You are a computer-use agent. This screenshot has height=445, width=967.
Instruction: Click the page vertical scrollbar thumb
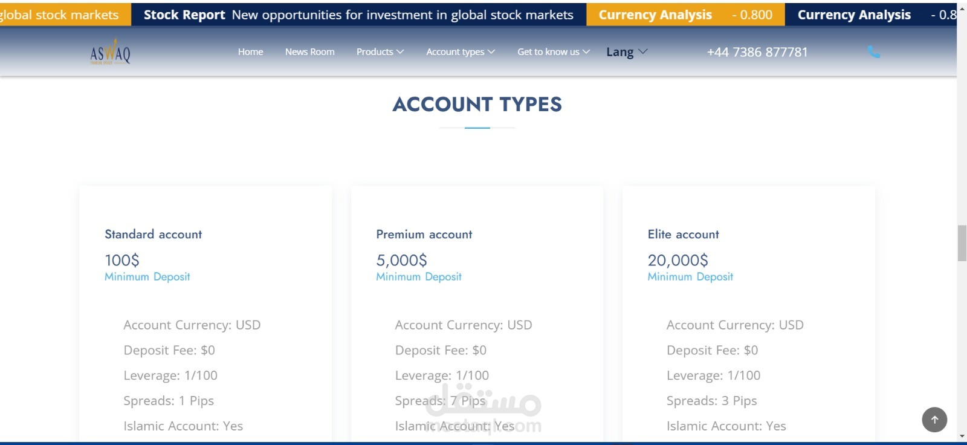[x=962, y=243]
